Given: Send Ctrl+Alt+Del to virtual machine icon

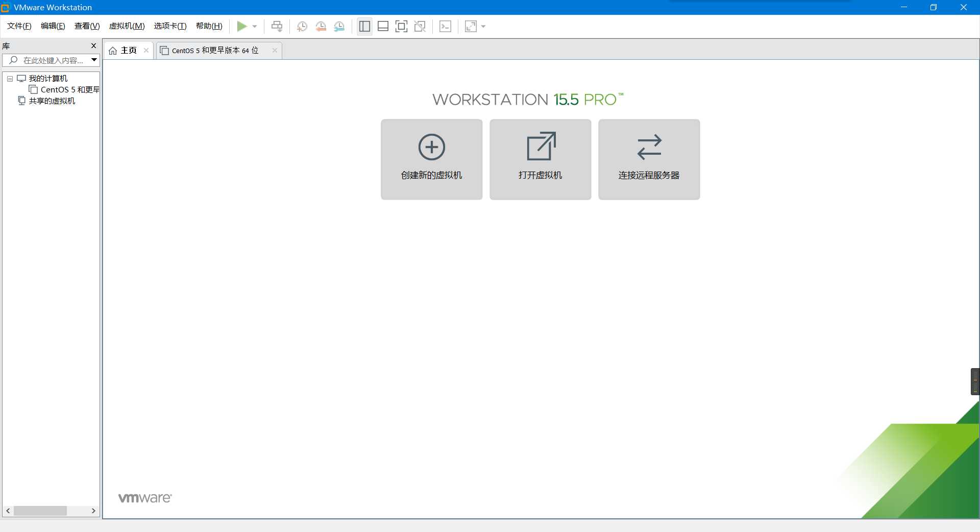Looking at the screenshot, I should [x=277, y=26].
